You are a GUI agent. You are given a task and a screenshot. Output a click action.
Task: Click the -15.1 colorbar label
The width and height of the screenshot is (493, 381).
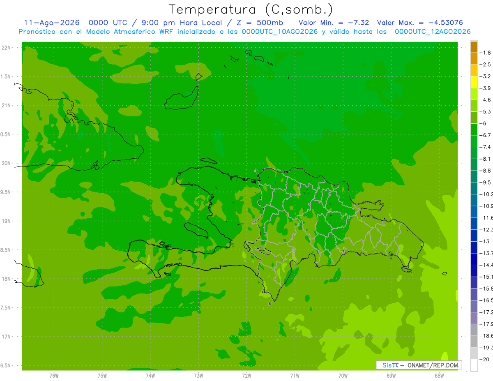486,277
